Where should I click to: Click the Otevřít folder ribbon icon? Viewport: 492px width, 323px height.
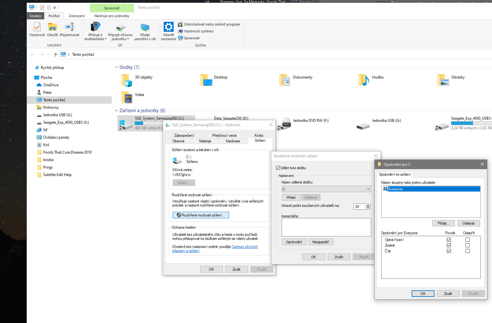click(x=52, y=30)
